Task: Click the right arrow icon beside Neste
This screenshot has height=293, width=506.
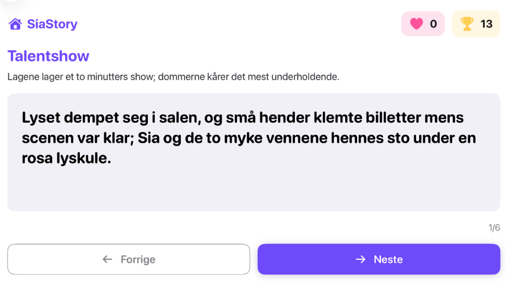Action: tap(360, 259)
